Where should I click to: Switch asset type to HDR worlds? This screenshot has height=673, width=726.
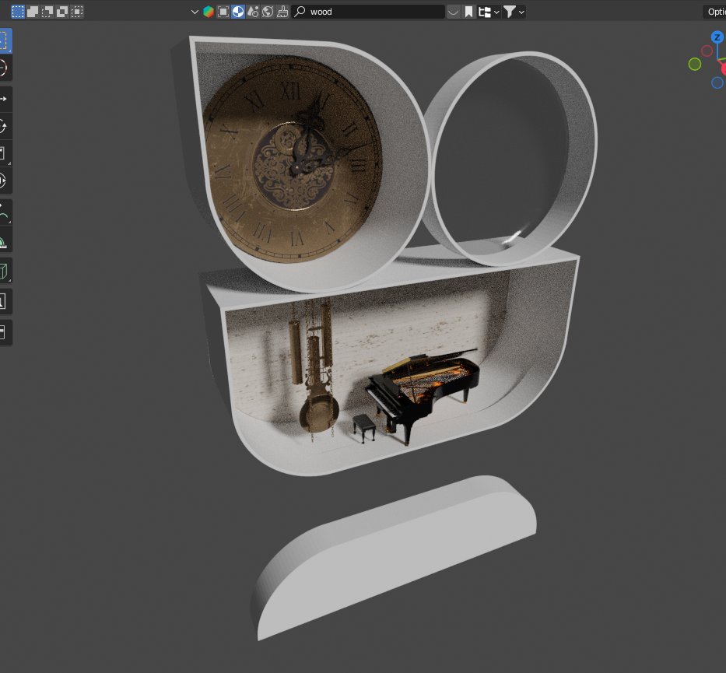(x=268, y=12)
